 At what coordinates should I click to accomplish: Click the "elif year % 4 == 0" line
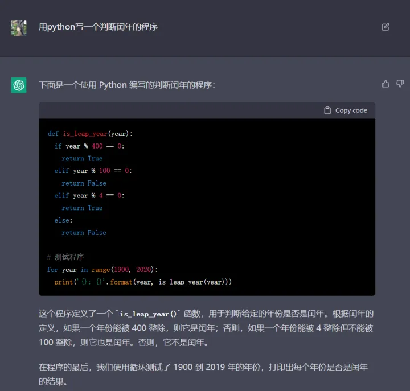tap(89, 195)
